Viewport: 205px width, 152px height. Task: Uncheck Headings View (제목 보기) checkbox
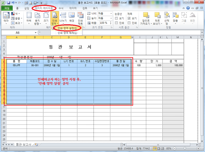129,18
